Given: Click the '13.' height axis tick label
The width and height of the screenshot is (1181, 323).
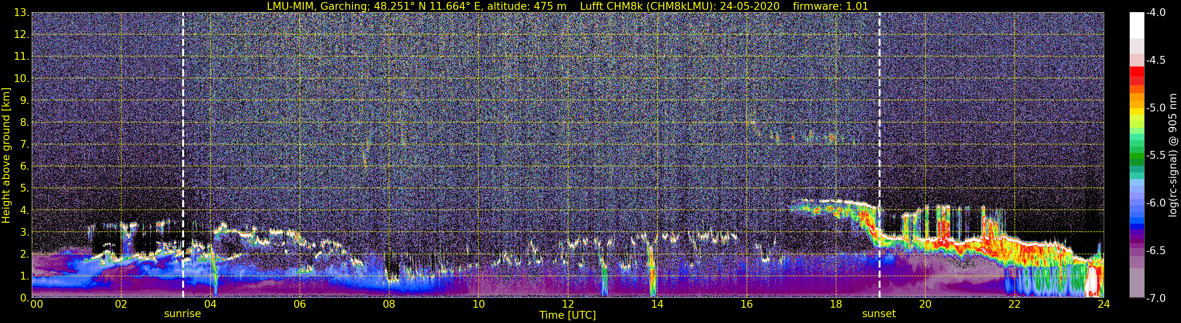Looking at the screenshot, I should (22, 13).
